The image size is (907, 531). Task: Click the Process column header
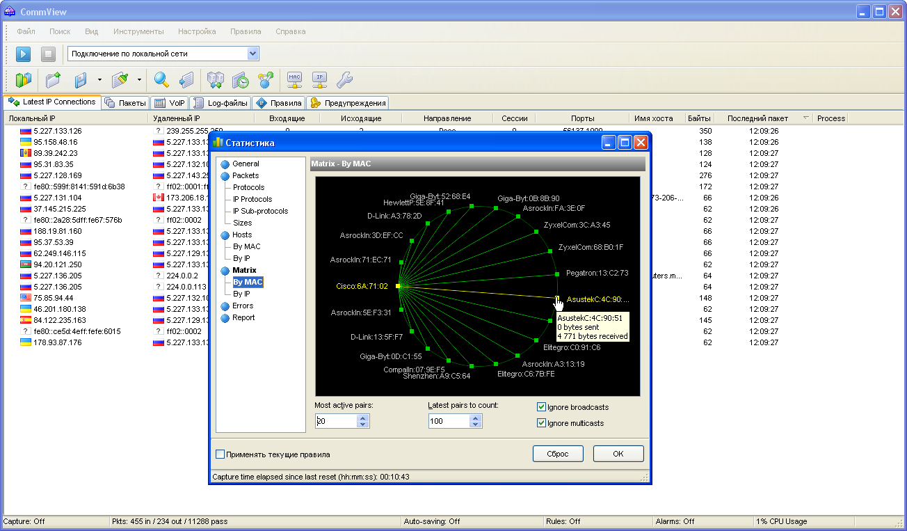[830, 118]
